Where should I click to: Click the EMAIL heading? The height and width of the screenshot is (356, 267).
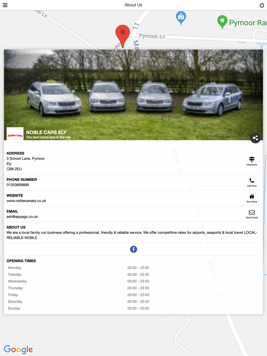[x=12, y=211]
